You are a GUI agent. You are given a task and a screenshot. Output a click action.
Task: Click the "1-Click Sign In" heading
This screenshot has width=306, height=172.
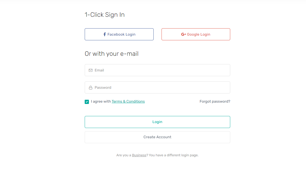(x=105, y=15)
